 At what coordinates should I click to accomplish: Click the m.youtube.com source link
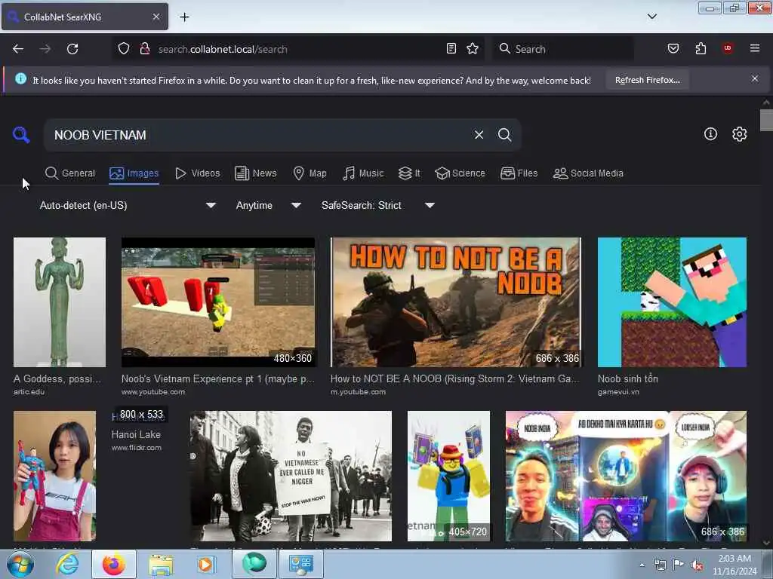(x=358, y=392)
